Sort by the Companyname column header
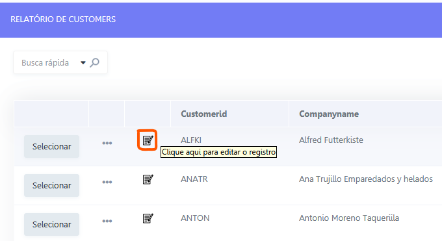 pyautogui.click(x=329, y=114)
